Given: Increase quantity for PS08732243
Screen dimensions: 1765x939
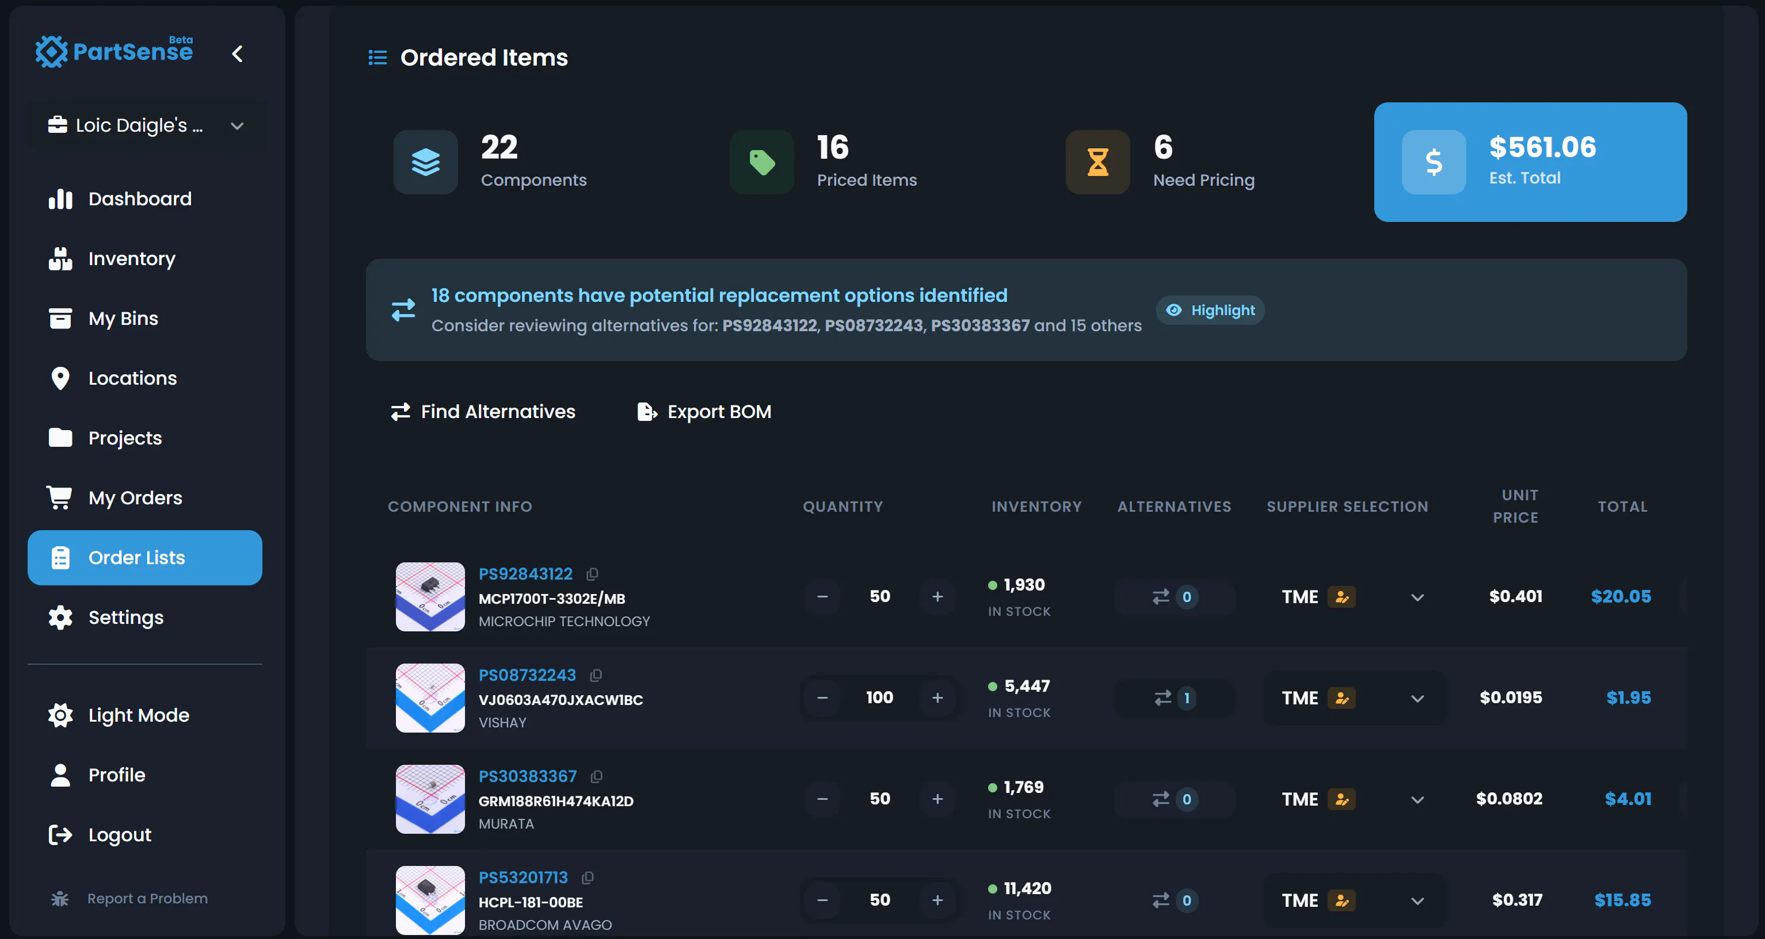Looking at the screenshot, I should click(x=937, y=698).
